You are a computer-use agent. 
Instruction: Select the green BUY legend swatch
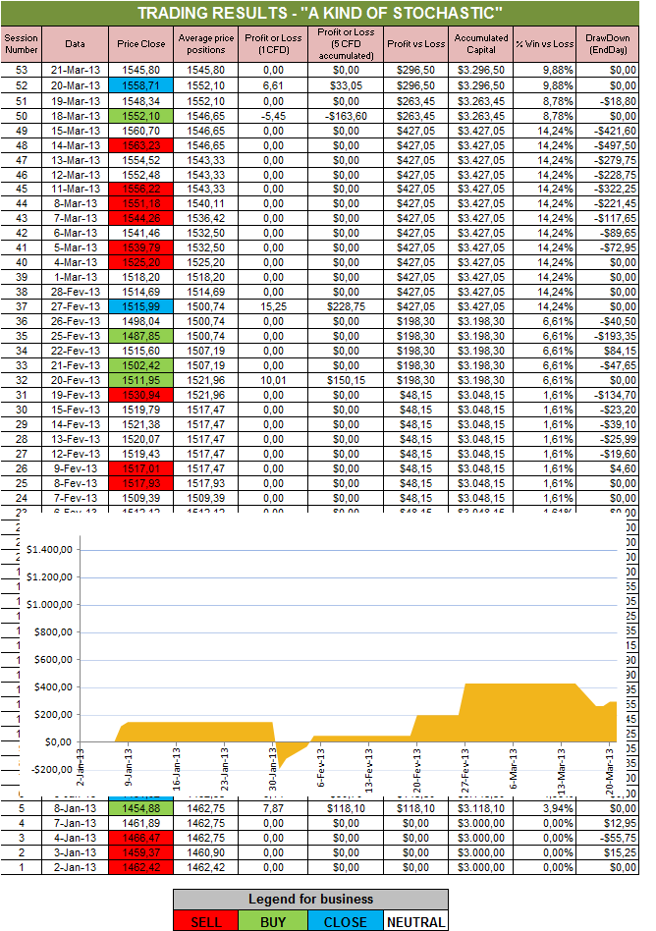pyautogui.click(x=273, y=921)
